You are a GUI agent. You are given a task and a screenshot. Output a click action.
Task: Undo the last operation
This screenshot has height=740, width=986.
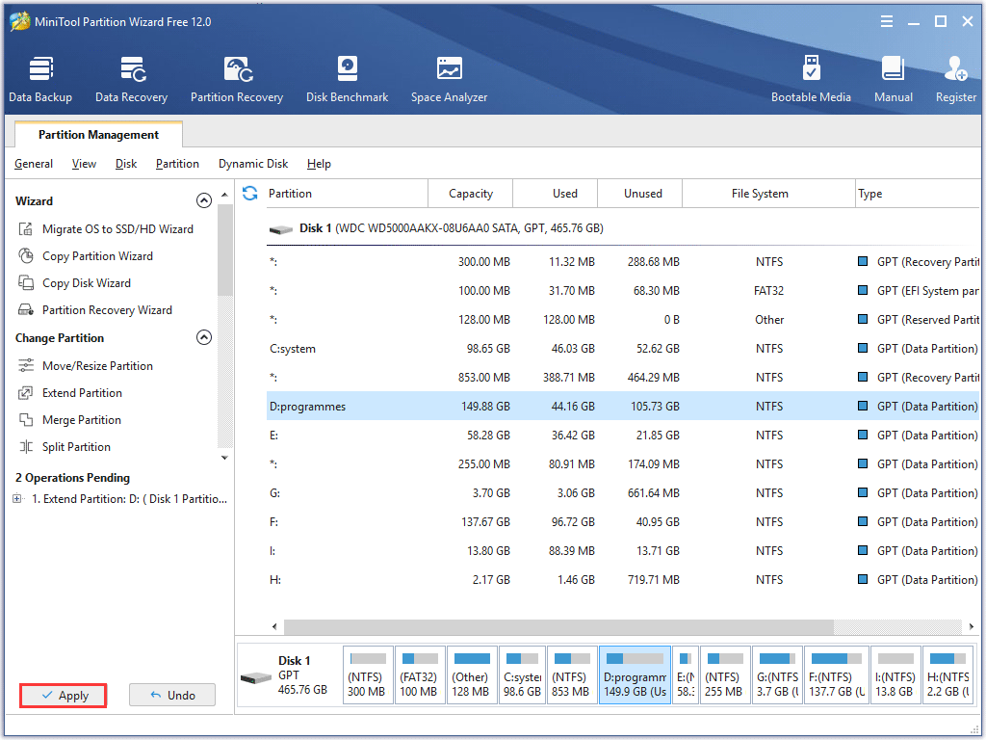tap(172, 696)
